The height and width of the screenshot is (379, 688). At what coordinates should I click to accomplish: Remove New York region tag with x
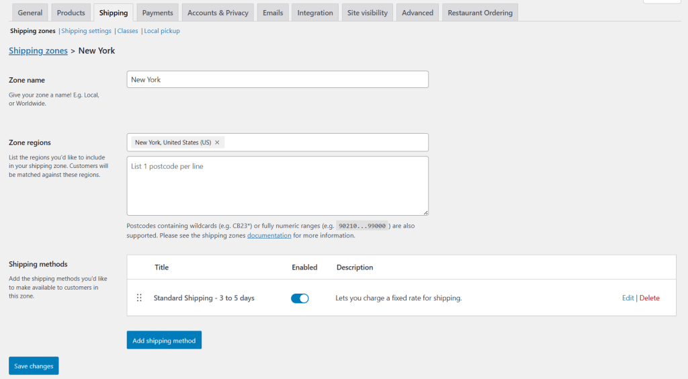point(217,142)
